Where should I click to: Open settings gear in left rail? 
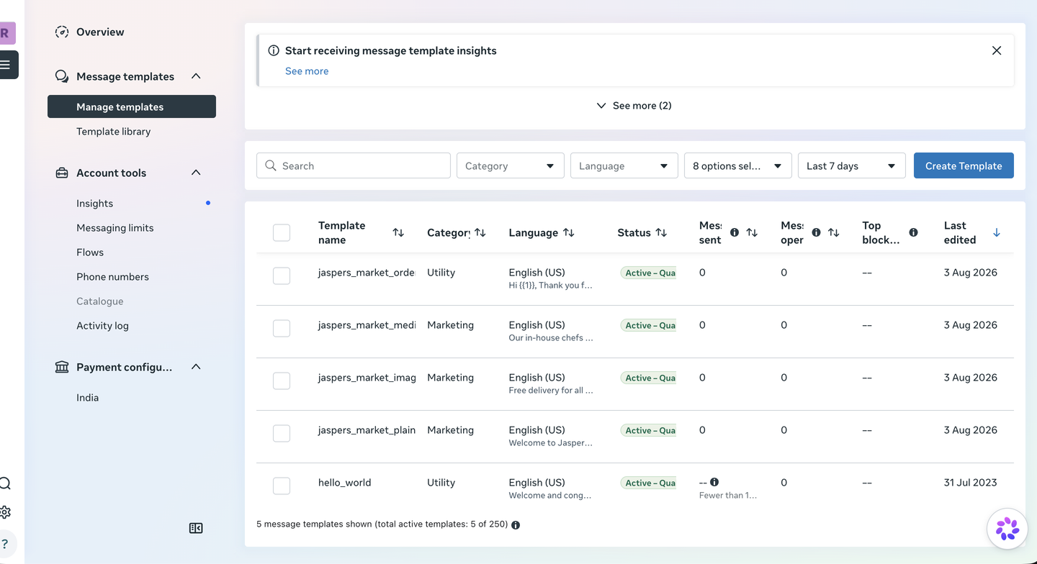click(x=5, y=512)
